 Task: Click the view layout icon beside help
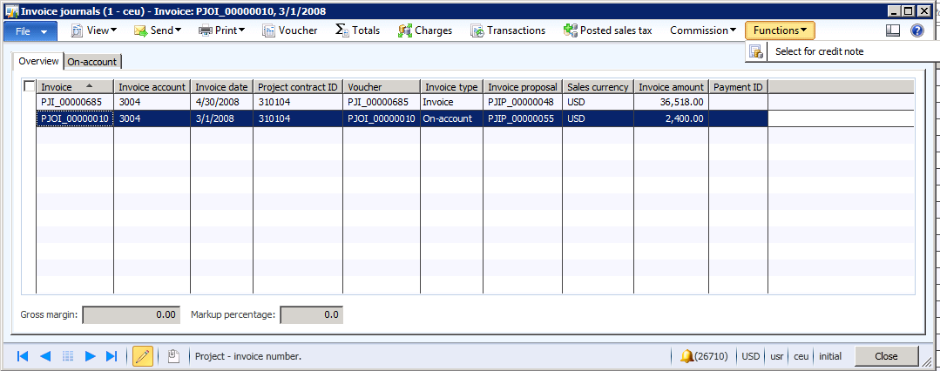point(892,30)
